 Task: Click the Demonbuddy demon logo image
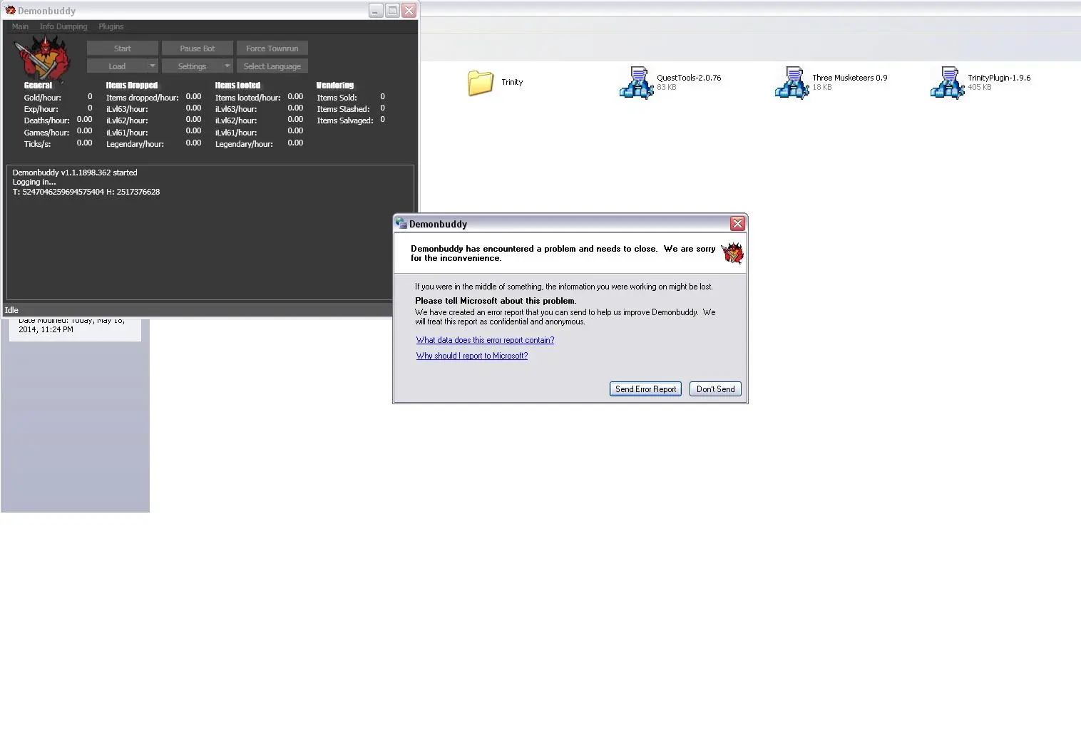[x=43, y=57]
